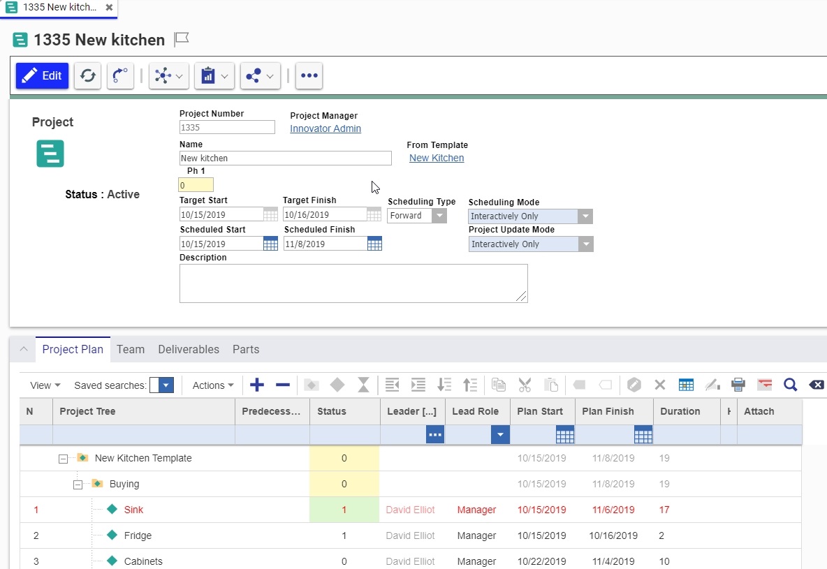The width and height of the screenshot is (827, 569).
Task: Open the three-dots more options menu
Action: (309, 76)
